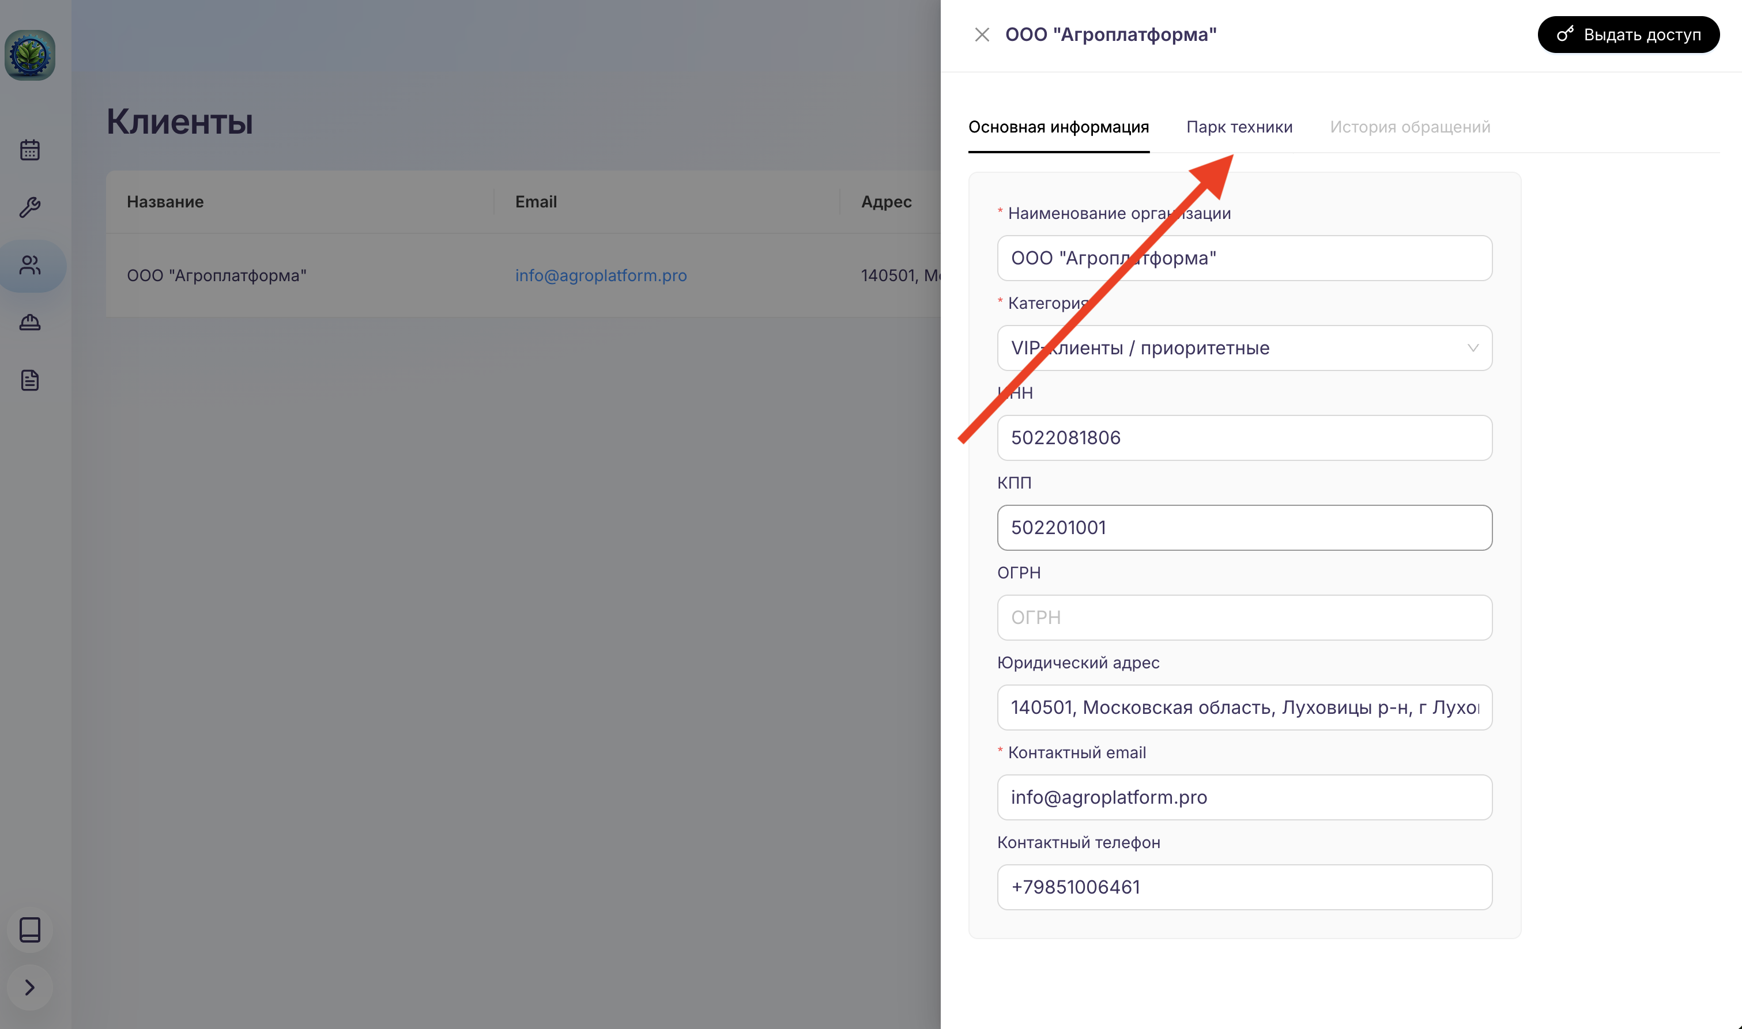The width and height of the screenshot is (1742, 1029).
Task: Edit the ИНН field 5022081806
Action: tap(1245, 437)
